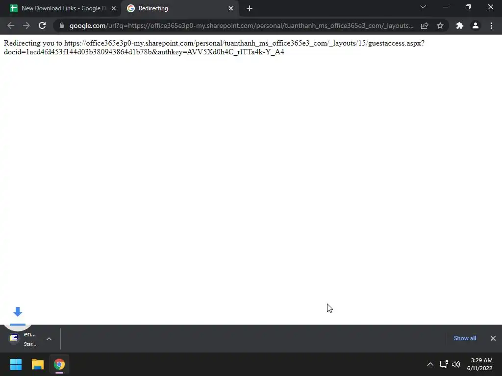
Task: Minimize the Chrome window
Action: (x=445, y=7)
